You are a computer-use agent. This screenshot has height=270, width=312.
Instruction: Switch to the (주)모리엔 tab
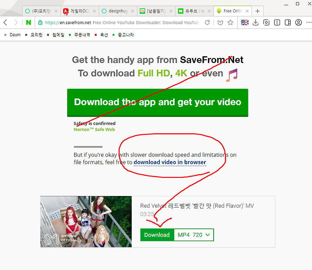41,11
